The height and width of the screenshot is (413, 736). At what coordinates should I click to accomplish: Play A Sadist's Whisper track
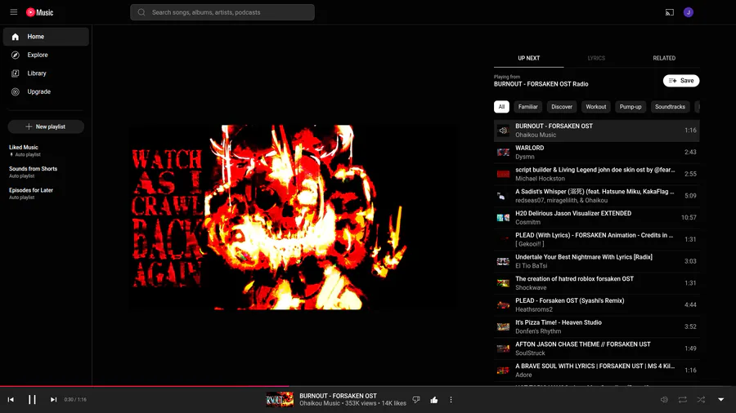pyautogui.click(x=597, y=196)
